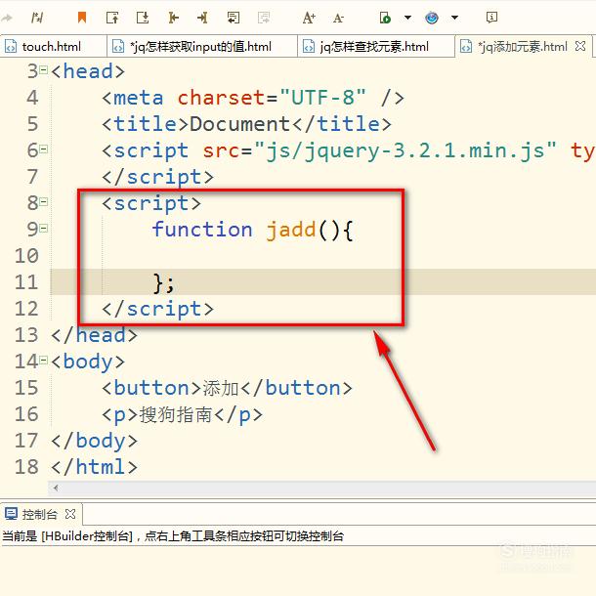Click the closing </html> tag on line 18
The width and height of the screenshot is (596, 596).
pos(94,467)
